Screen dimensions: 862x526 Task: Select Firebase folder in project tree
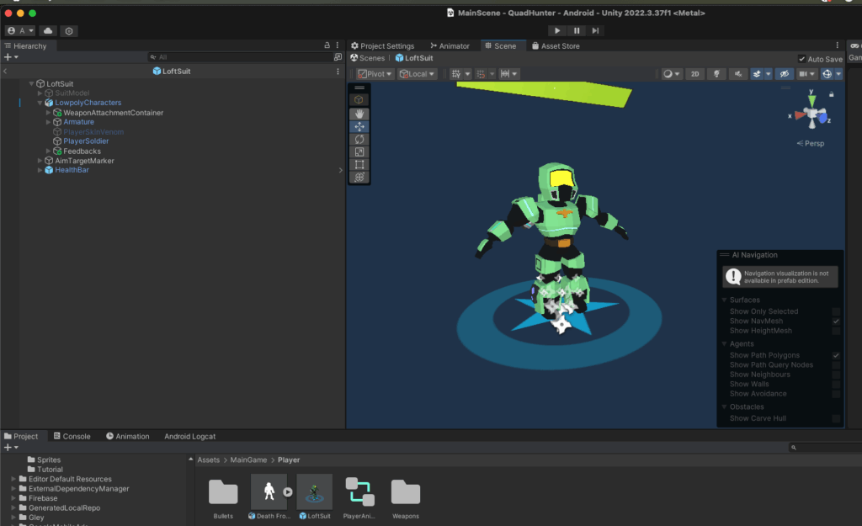43,498
